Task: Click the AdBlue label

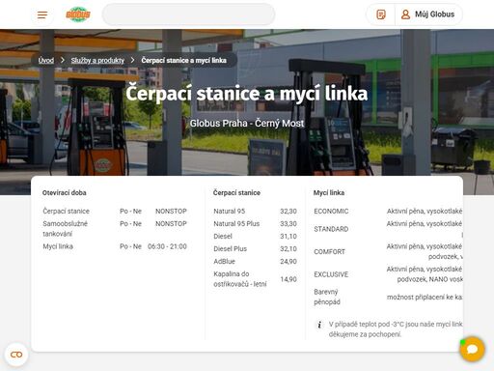Action: (224, 262)
